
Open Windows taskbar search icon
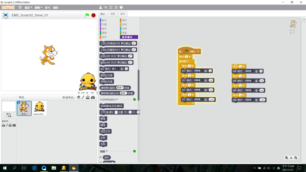[x=14, y=168]
